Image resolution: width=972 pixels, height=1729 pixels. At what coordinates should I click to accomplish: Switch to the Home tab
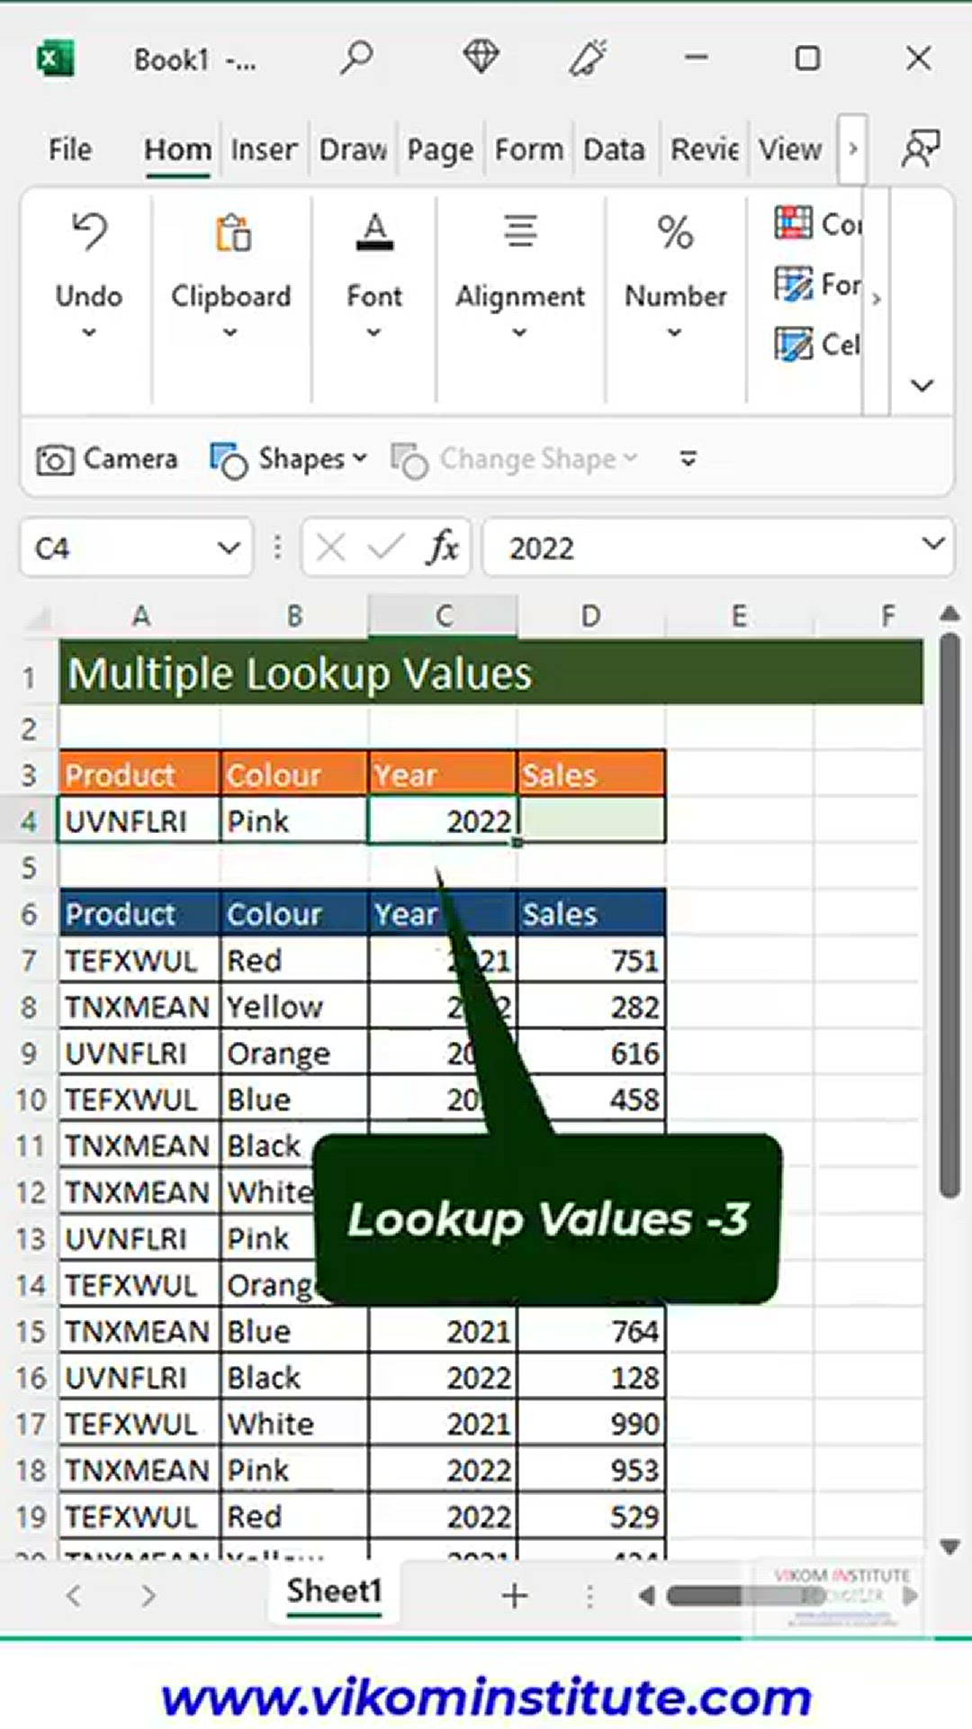click(178, 149)
